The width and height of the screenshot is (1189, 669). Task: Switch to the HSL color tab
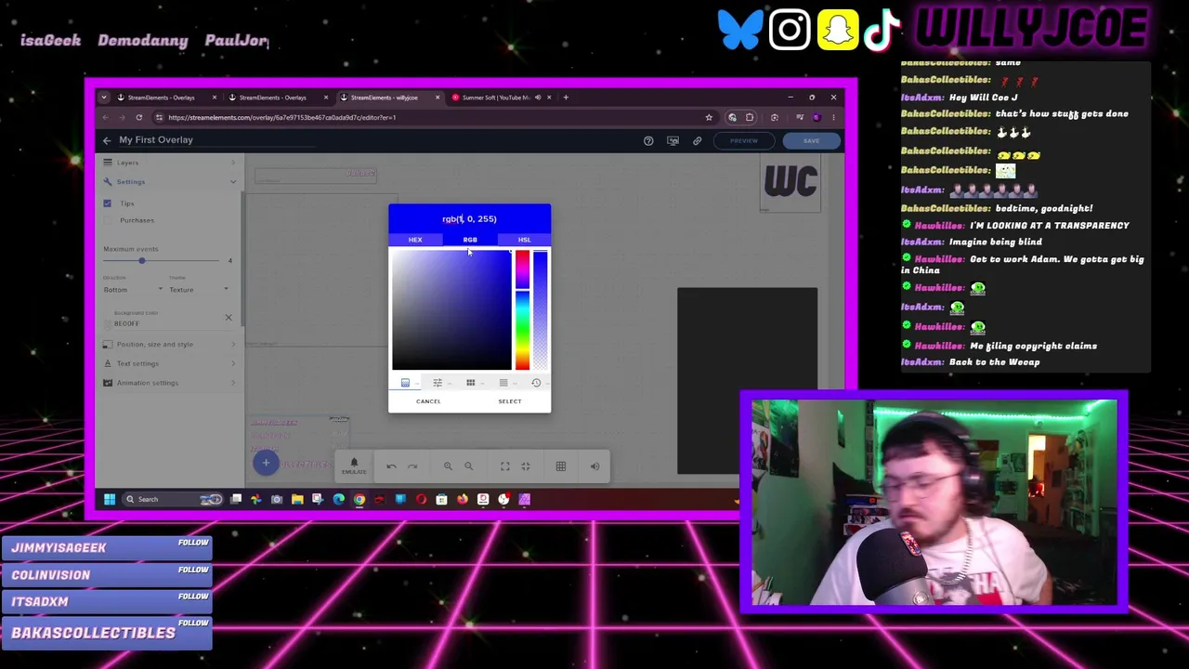point(525,240)
